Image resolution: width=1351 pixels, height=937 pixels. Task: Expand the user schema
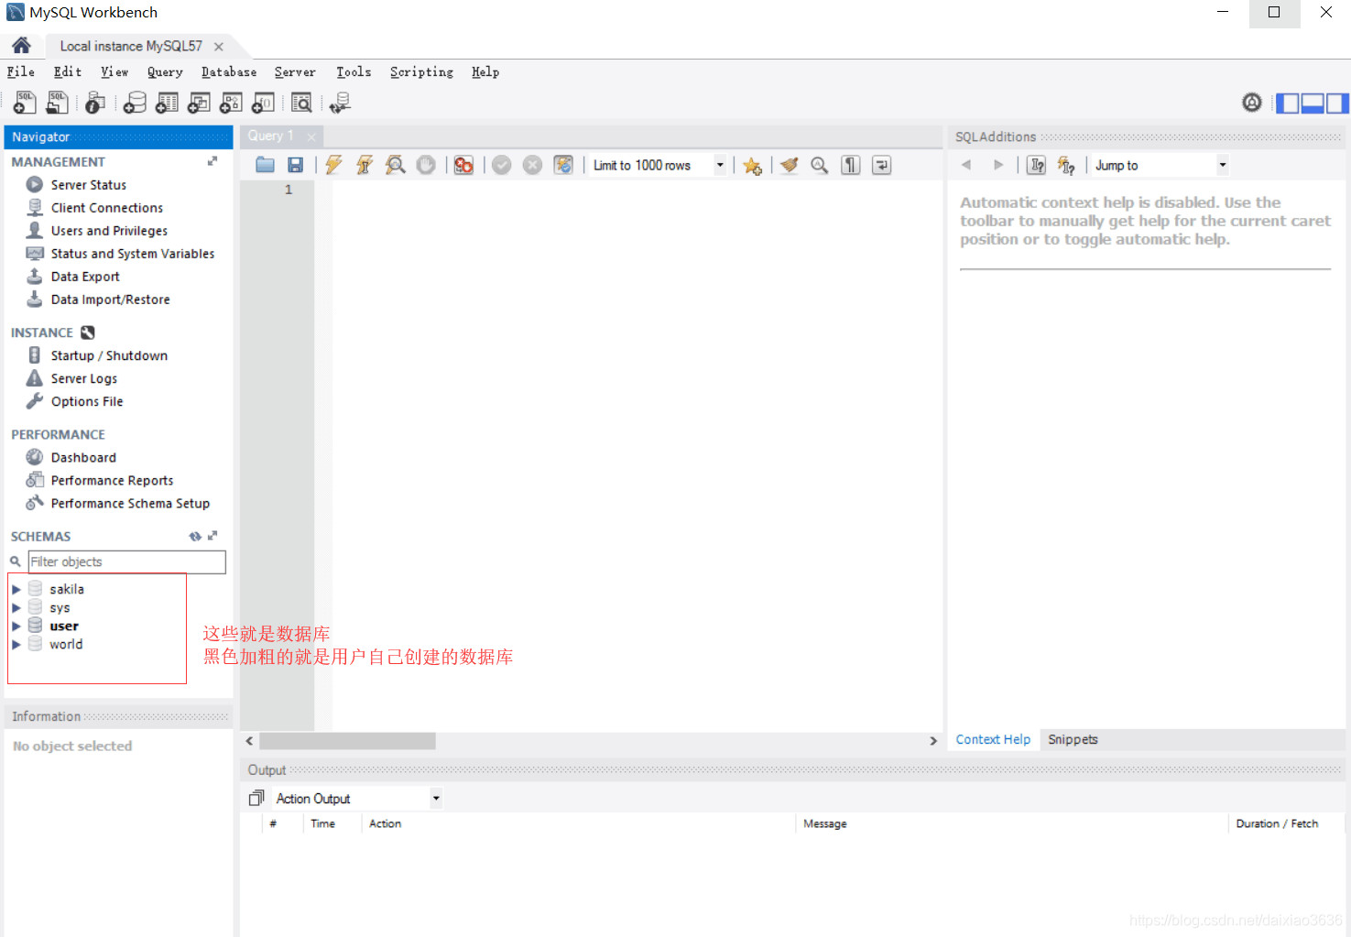(16, 626)
